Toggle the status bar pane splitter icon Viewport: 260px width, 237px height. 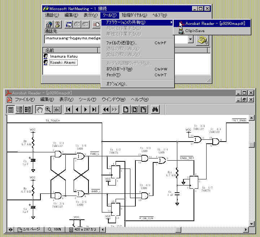10,229
